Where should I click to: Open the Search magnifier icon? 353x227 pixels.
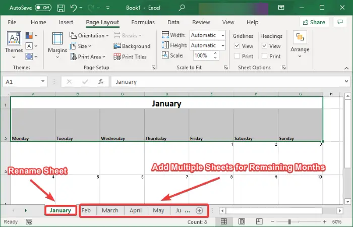(182, 8)
